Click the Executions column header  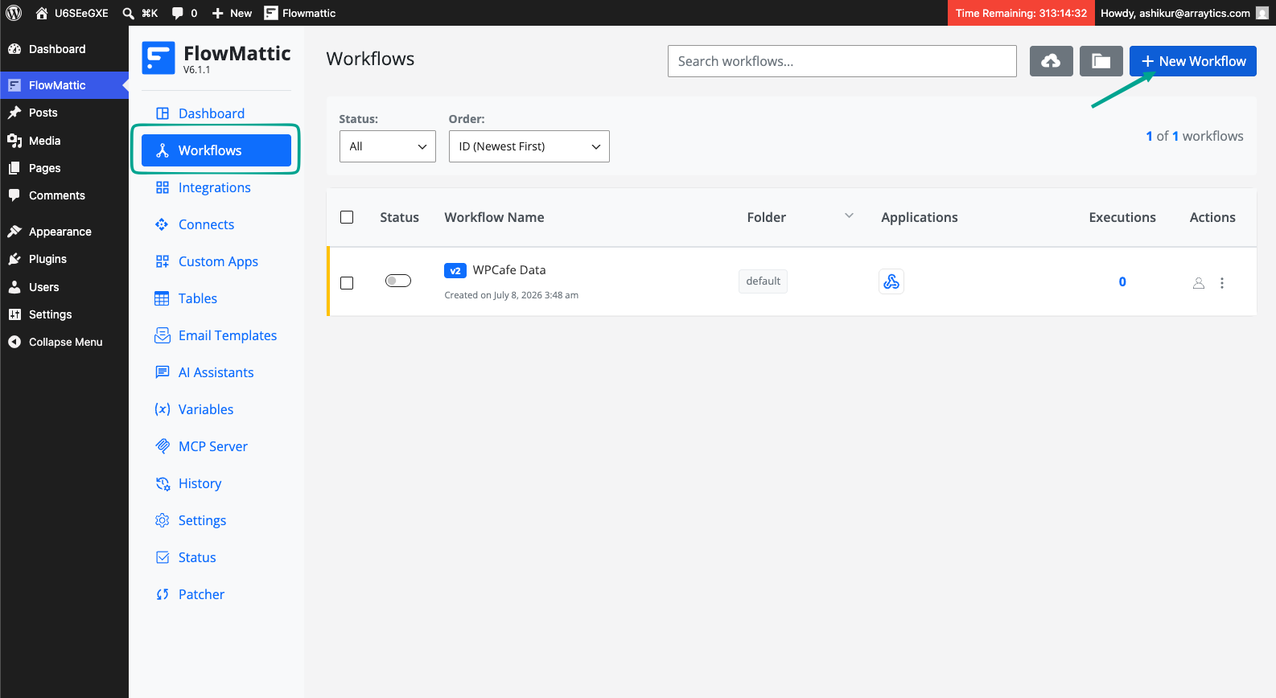1122,217
